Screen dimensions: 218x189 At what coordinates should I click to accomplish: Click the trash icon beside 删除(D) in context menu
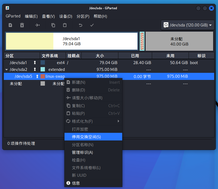[68, 90]
